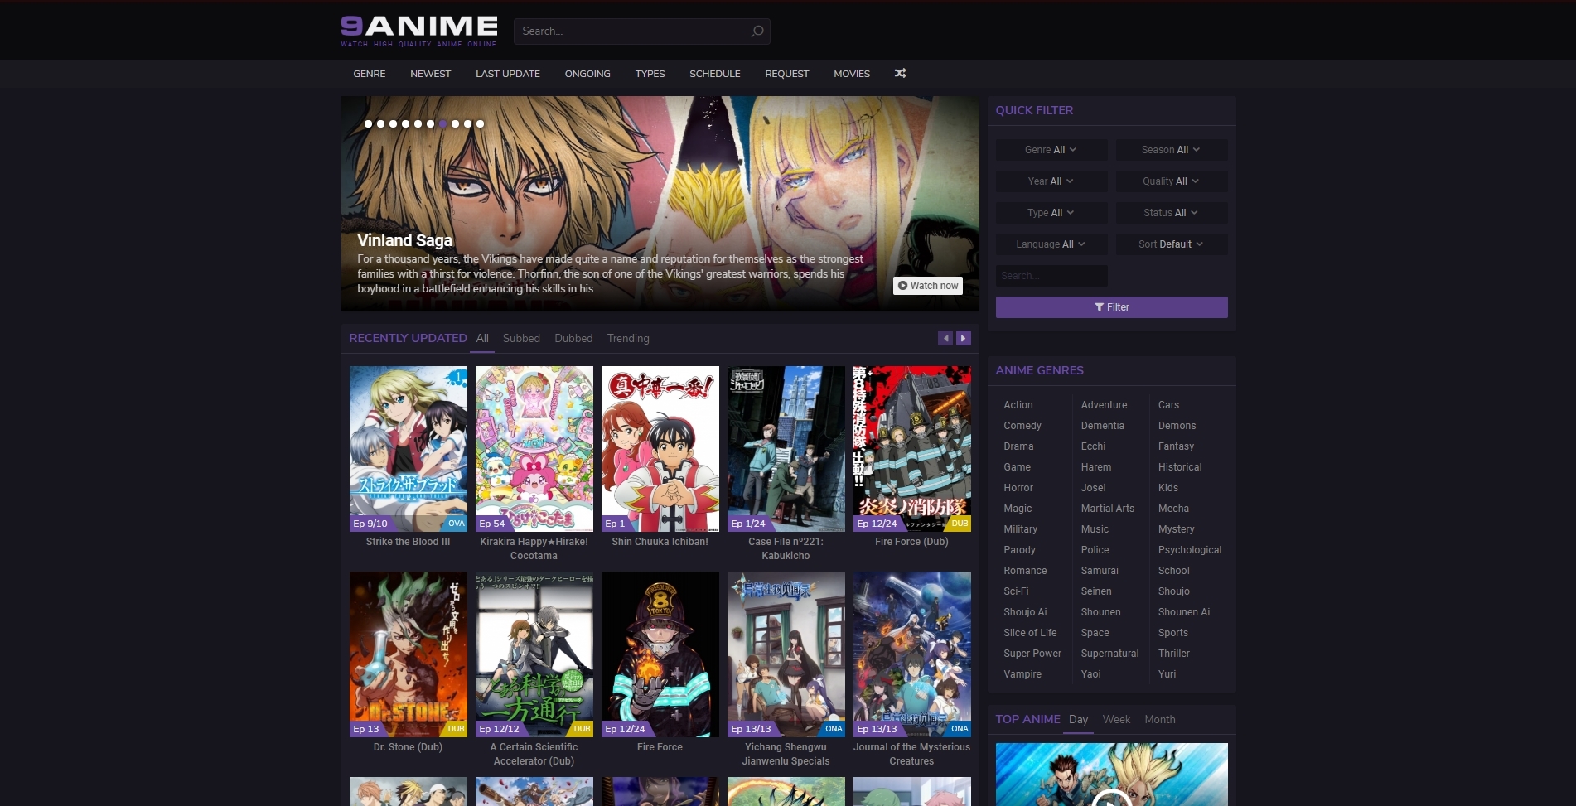Image resolution: width=1576 pixels, height=806 pixels.
Task: Open the Dr. Stone (Dub) poster
Action: pyautogui.click(x=409, y=654)
